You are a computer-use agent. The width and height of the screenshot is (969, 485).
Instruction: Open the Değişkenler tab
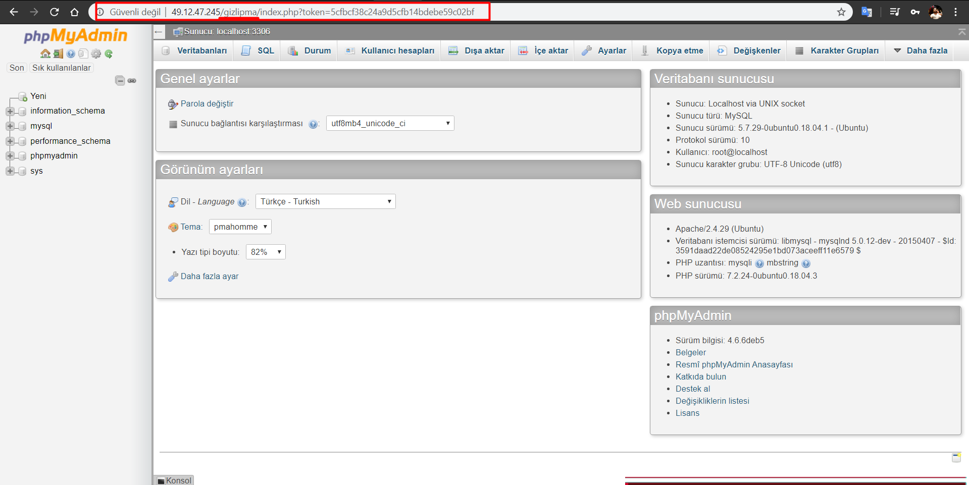point(749,50)
